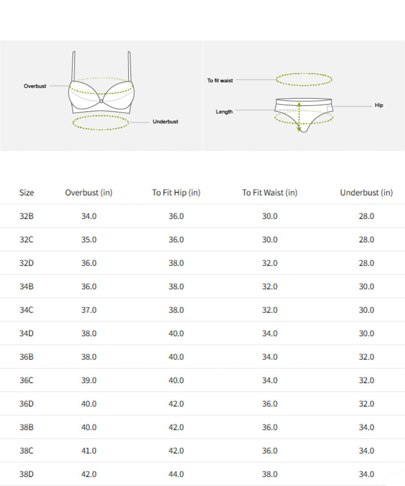Click the To fit waist label
Screen dimensions: 405x486
[220, 80]
